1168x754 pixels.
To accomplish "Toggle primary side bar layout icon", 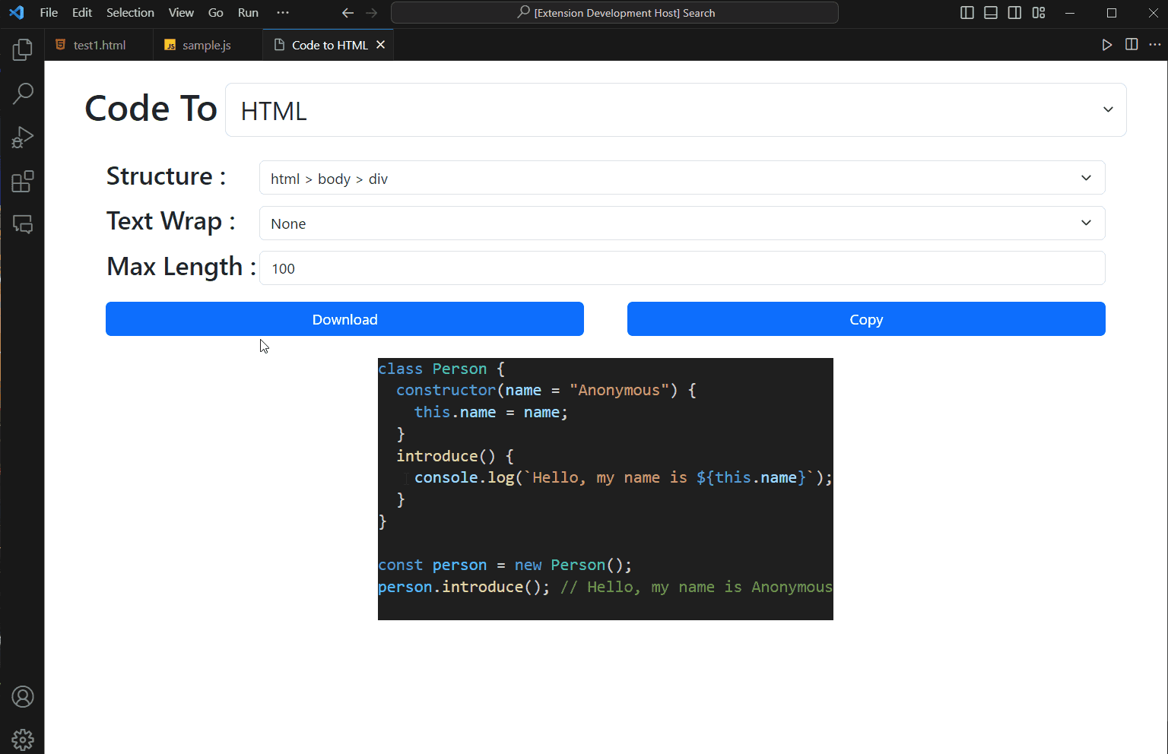I will [x=967, y=13].
